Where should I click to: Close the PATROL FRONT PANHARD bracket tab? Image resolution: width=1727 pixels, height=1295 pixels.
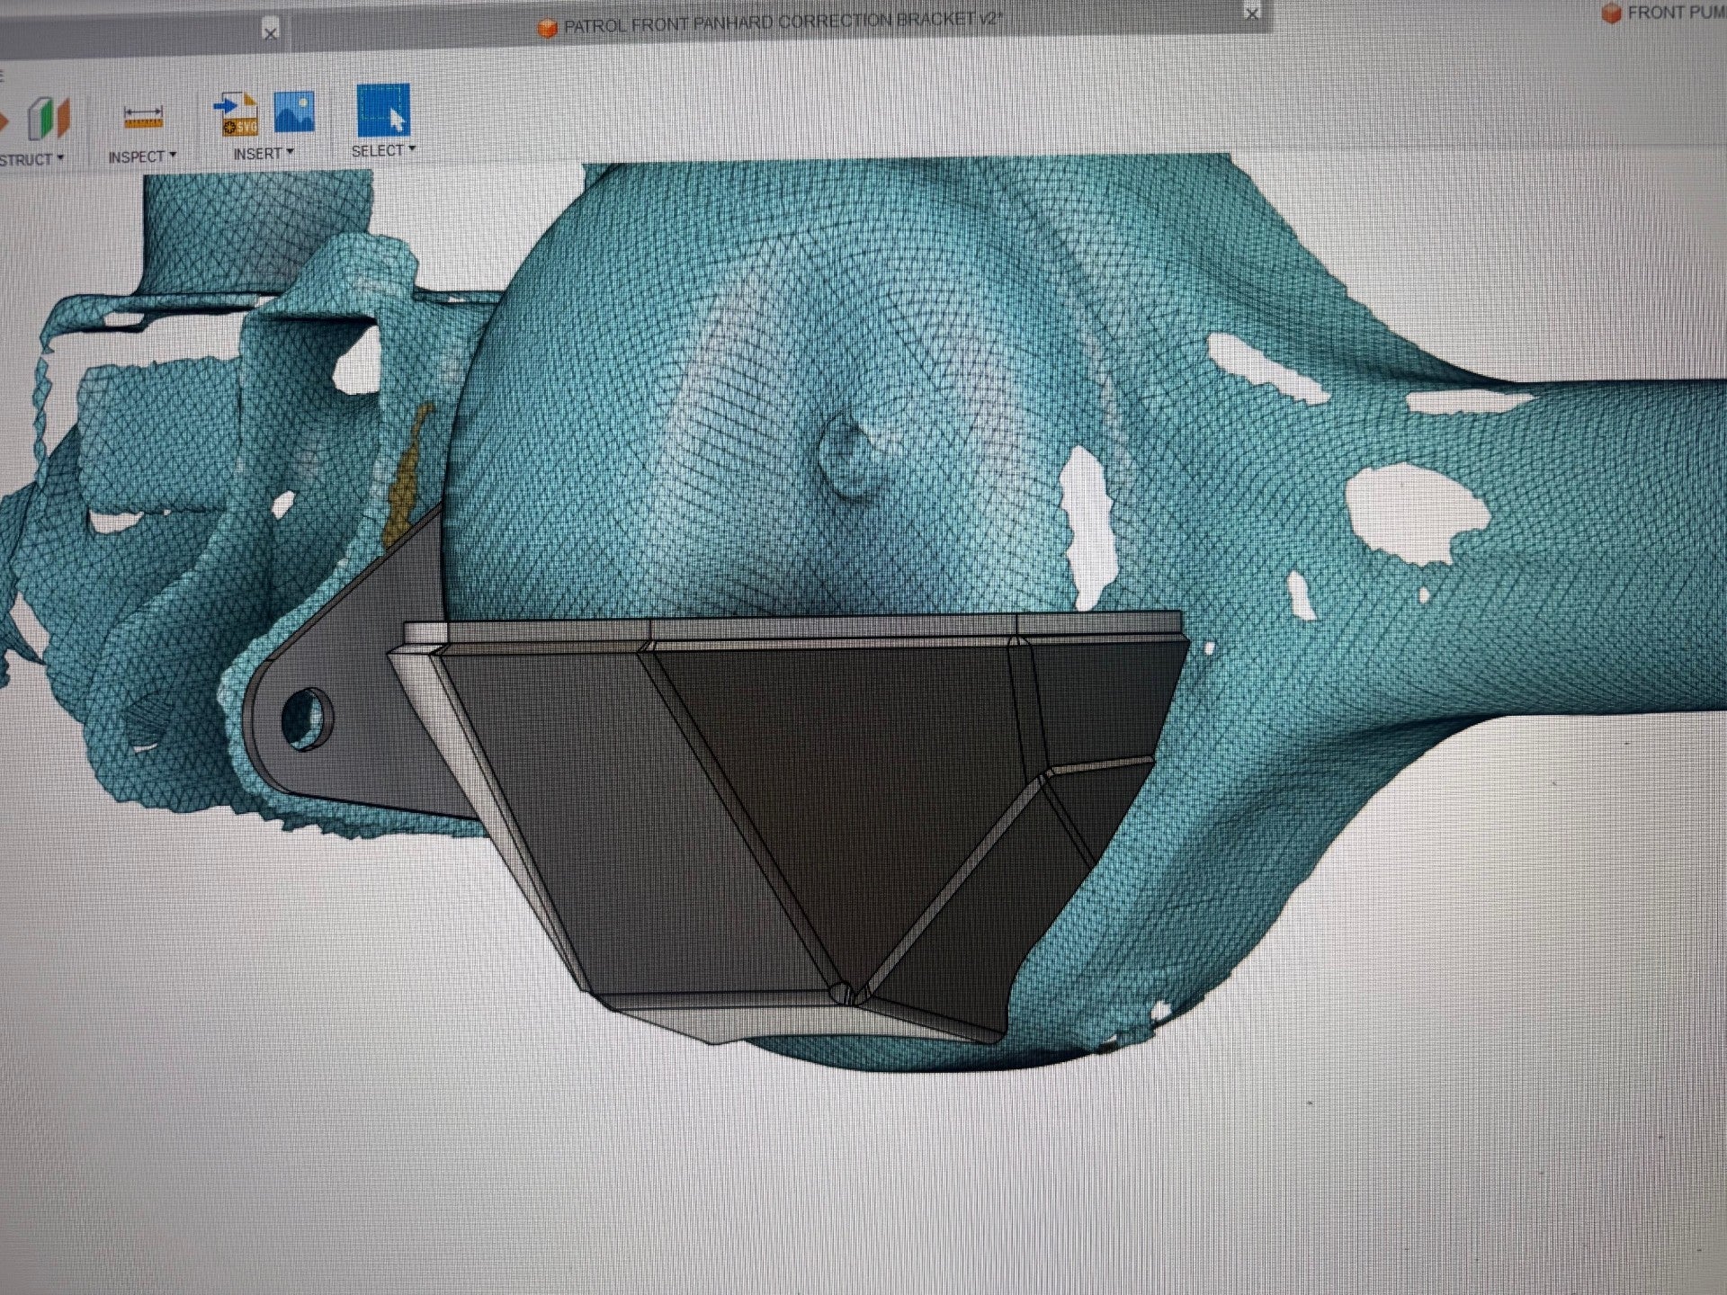1251,13
